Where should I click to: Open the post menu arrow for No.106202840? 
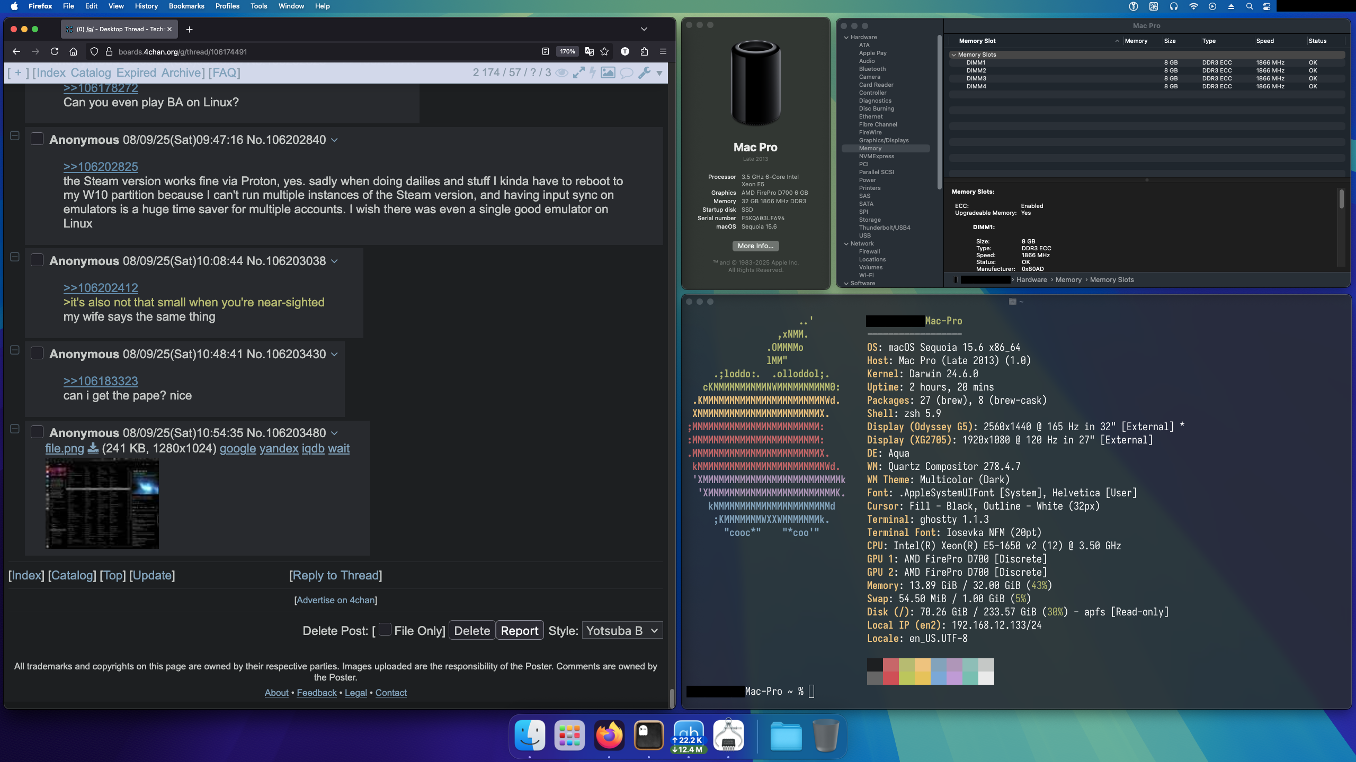click(x=334, y=140)
